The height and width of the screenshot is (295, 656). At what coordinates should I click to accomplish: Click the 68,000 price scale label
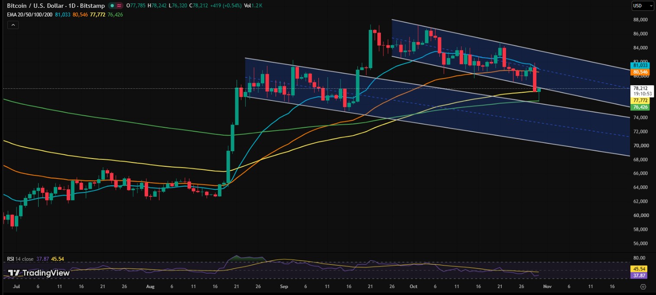coord(640,159)
